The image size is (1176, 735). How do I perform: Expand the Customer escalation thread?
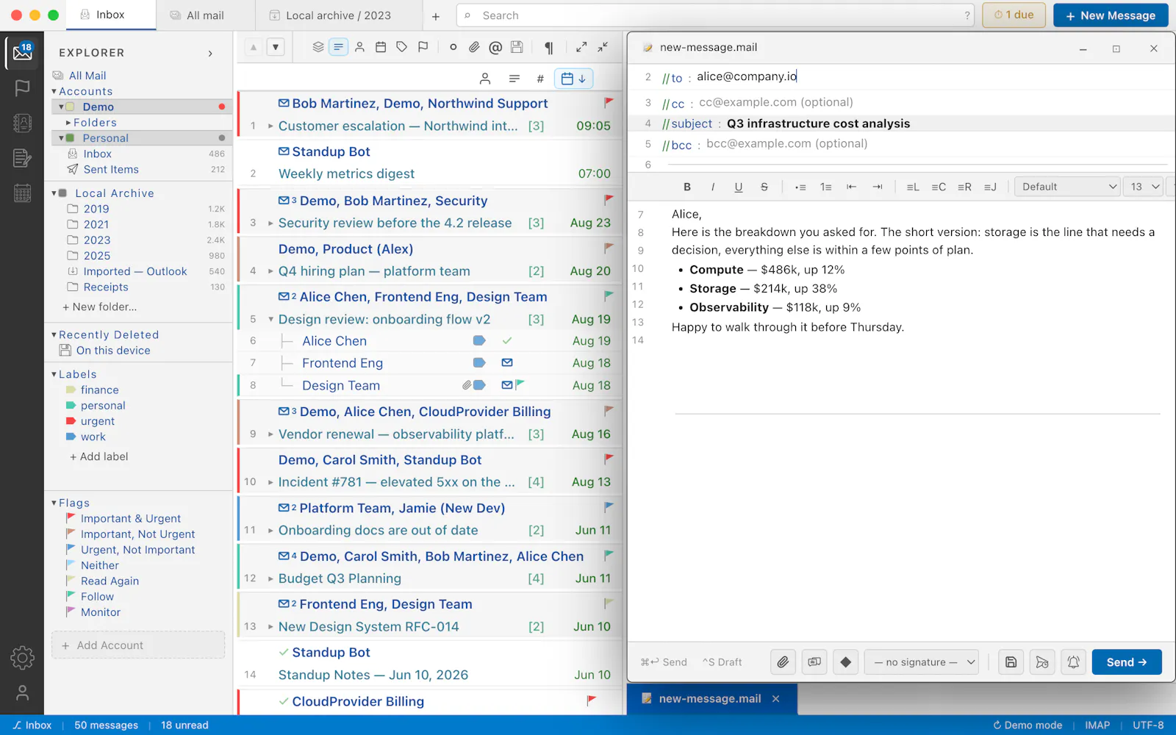coord(270,126)
